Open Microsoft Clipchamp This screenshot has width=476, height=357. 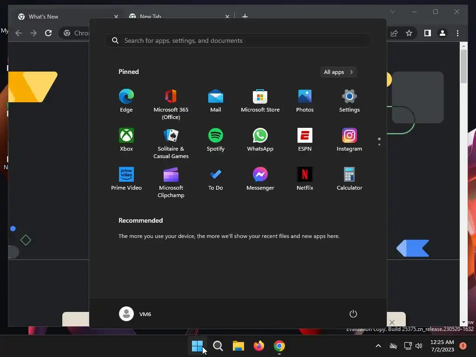(171, 182)
